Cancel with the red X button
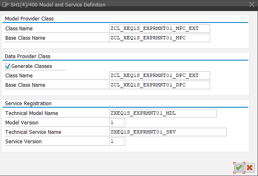Image resolution: width=258 pixels, height=176 pixels. (249, 168)
